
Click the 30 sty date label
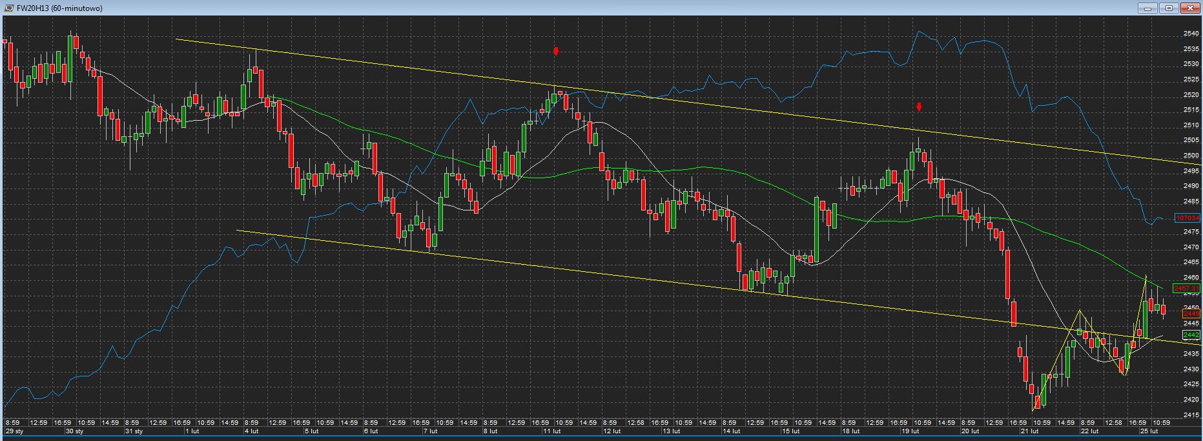click(x=74, y=431)
